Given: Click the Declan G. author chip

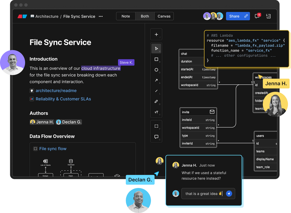Looking at the screenshot, I should (x=69, y=122).
